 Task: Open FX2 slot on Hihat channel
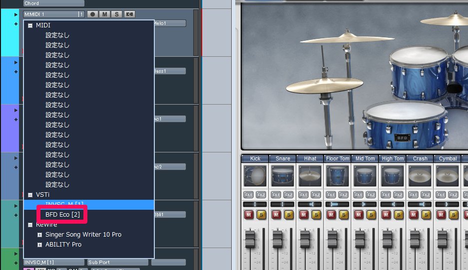click(316, 195)
